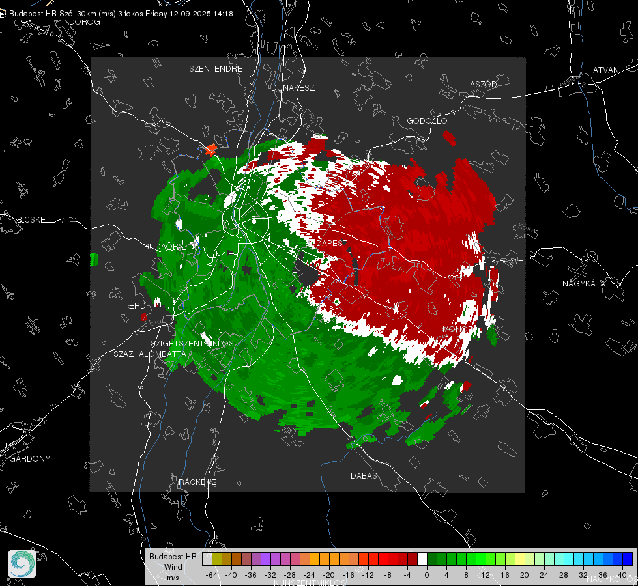Select the white zero-velocity legend swatch

click(422, 559)
